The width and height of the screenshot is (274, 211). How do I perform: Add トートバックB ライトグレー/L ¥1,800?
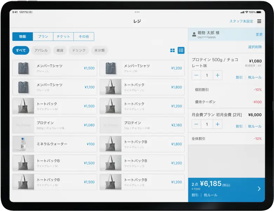[142, 144]
